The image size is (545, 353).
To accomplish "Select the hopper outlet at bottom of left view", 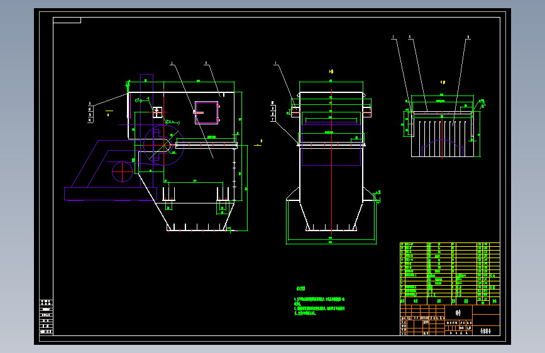I will pos(198,228).
